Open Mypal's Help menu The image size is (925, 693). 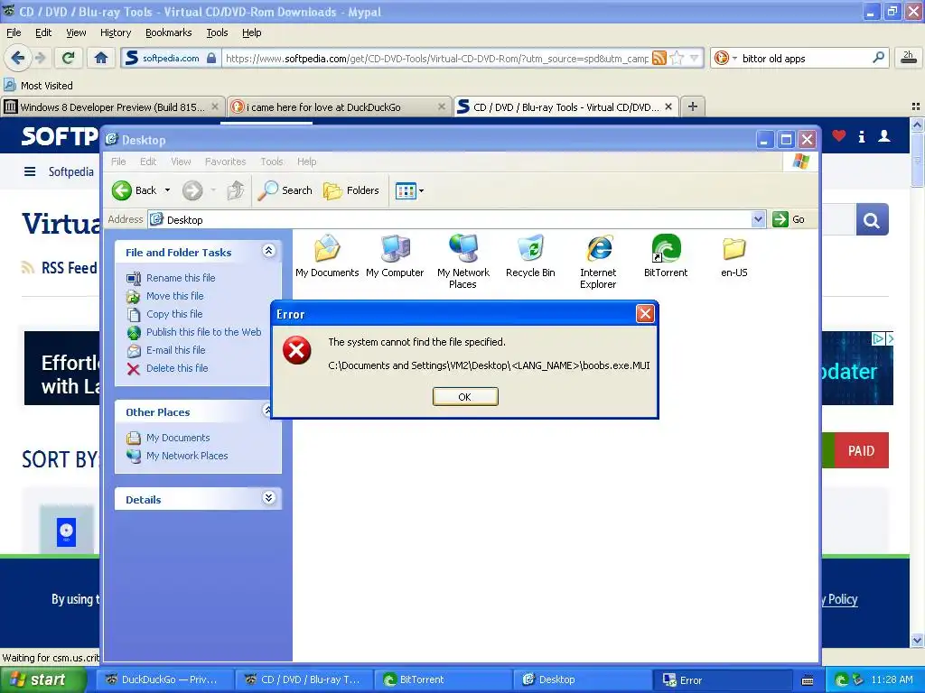pos(252,33)
